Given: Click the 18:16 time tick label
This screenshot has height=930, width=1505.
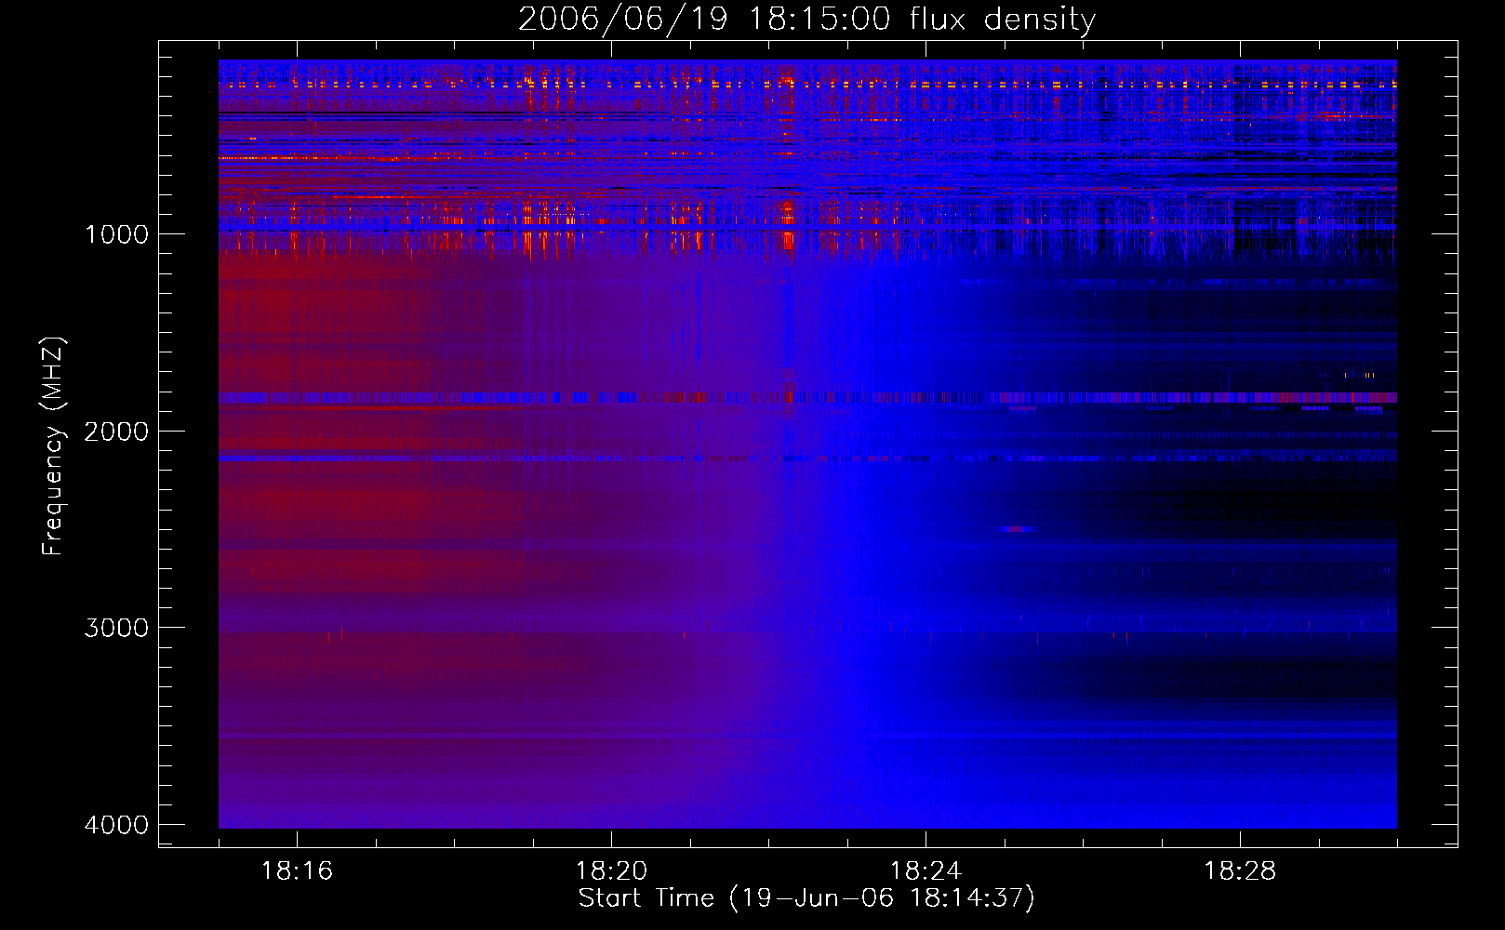Looking at the screenshot, I should click(x=297, y=871).
